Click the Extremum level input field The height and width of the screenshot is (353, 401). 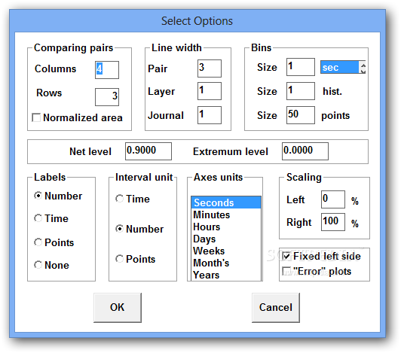coord(305,151)
